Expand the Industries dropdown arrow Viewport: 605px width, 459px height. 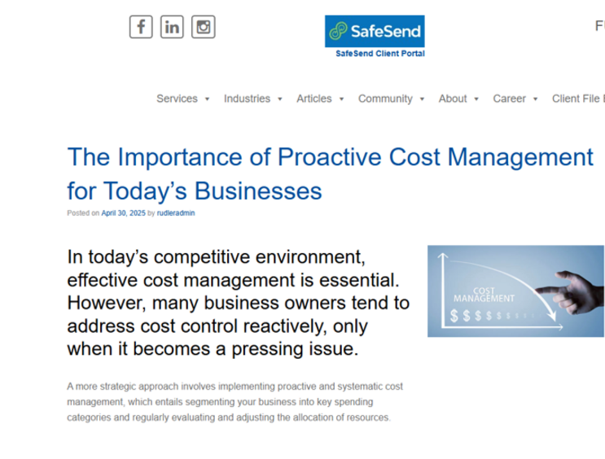279,99
